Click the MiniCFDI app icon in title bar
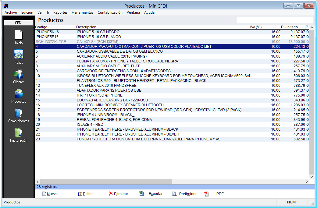317x208 pixels. point(6,6)
